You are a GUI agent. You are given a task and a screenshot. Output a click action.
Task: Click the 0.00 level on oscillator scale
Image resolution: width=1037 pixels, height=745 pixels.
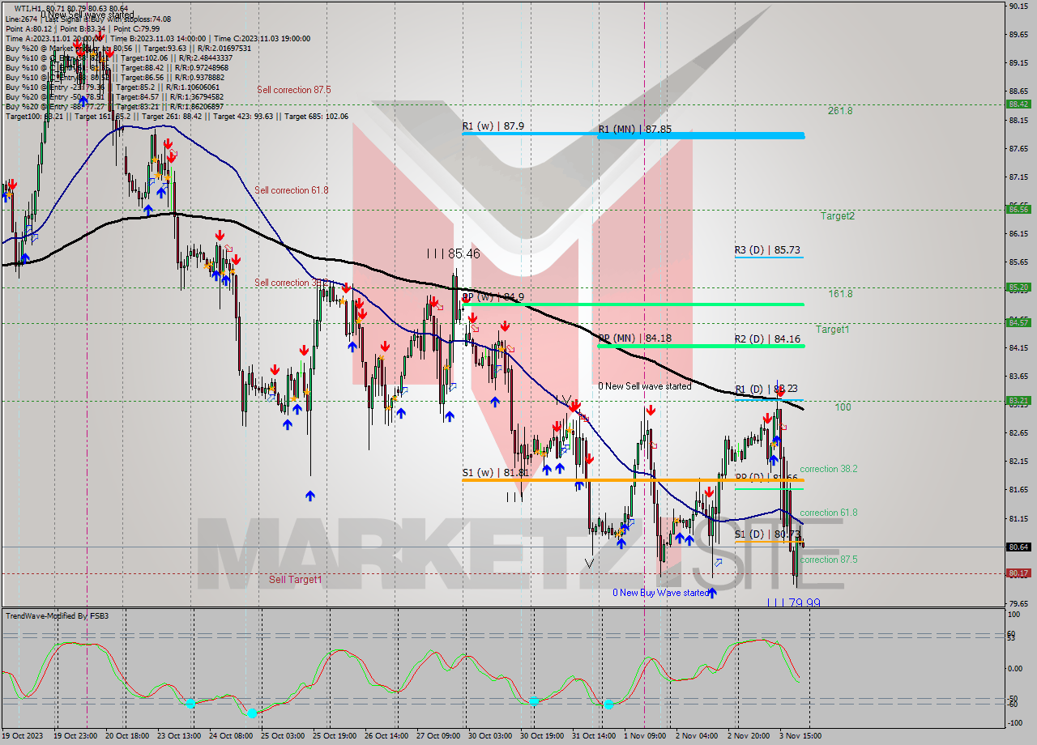[1016, 669]
